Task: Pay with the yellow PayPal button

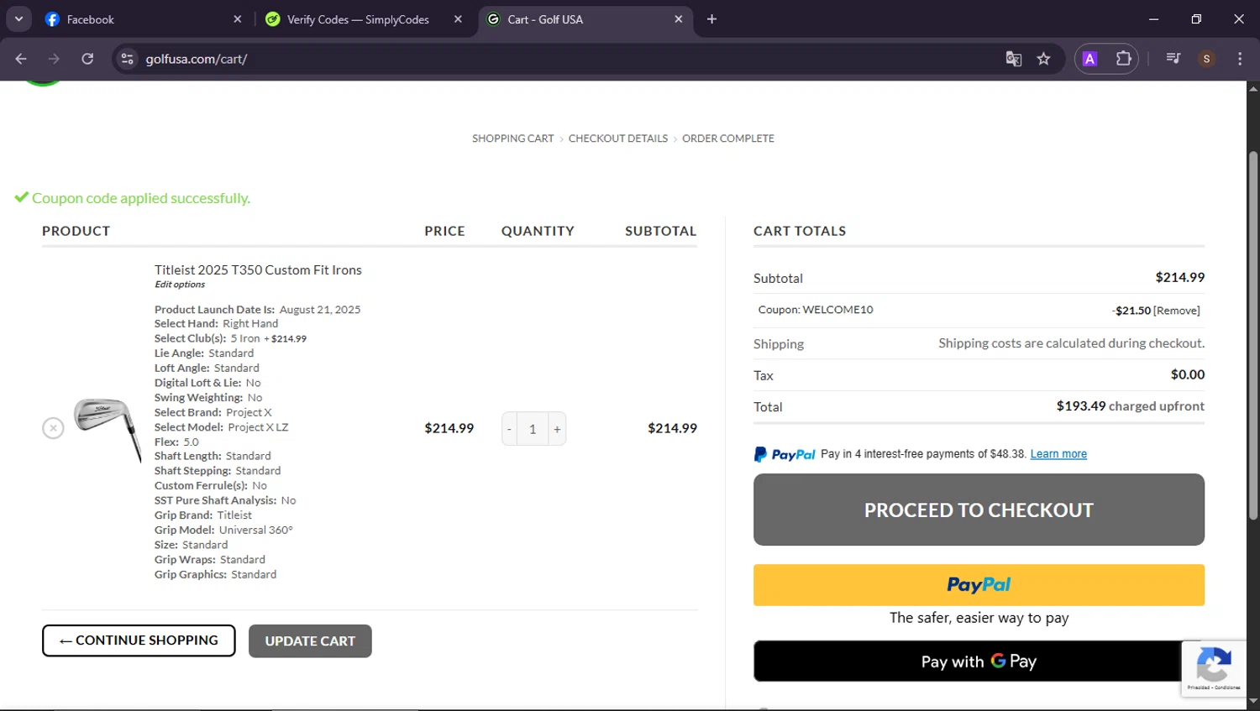Action: 979,585
